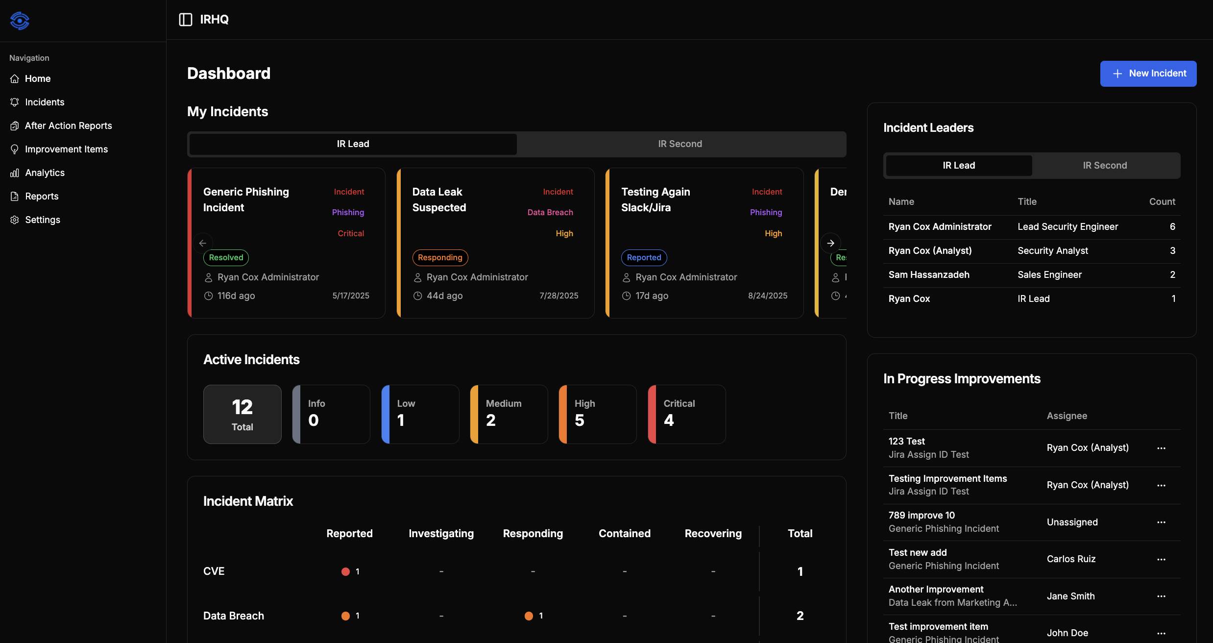1213x643 pixels.
Task: Open ellipsis menu for 789 improve 10
Action: click(1162, 521)
